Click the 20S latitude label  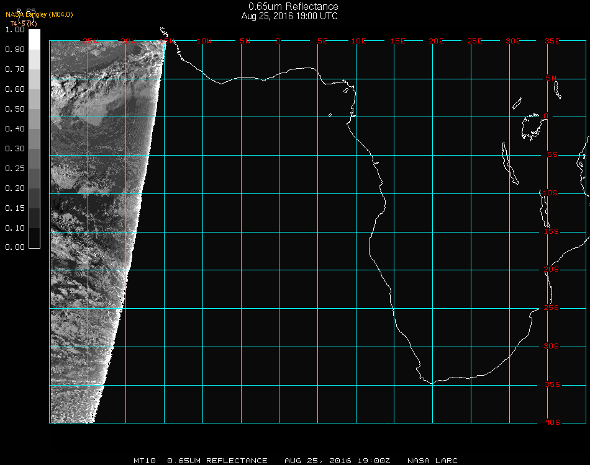(x=551, y=270)
